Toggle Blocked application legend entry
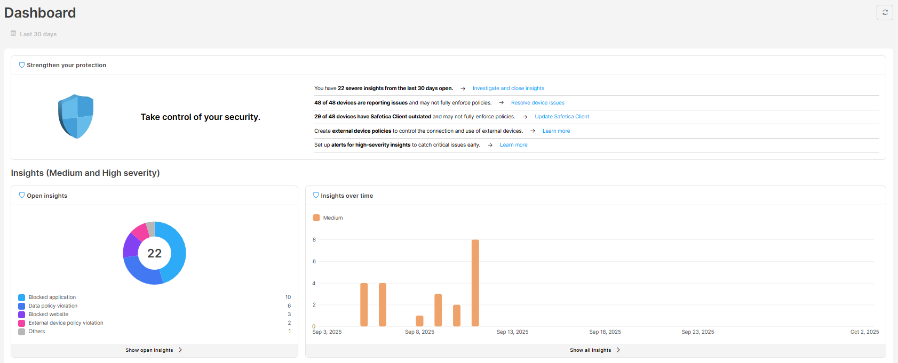This screenshot has height=363, width=898. [x=52, y=297]
